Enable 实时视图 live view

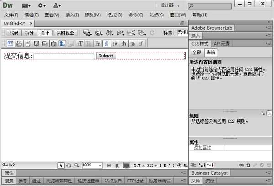[x=65, y=33]
